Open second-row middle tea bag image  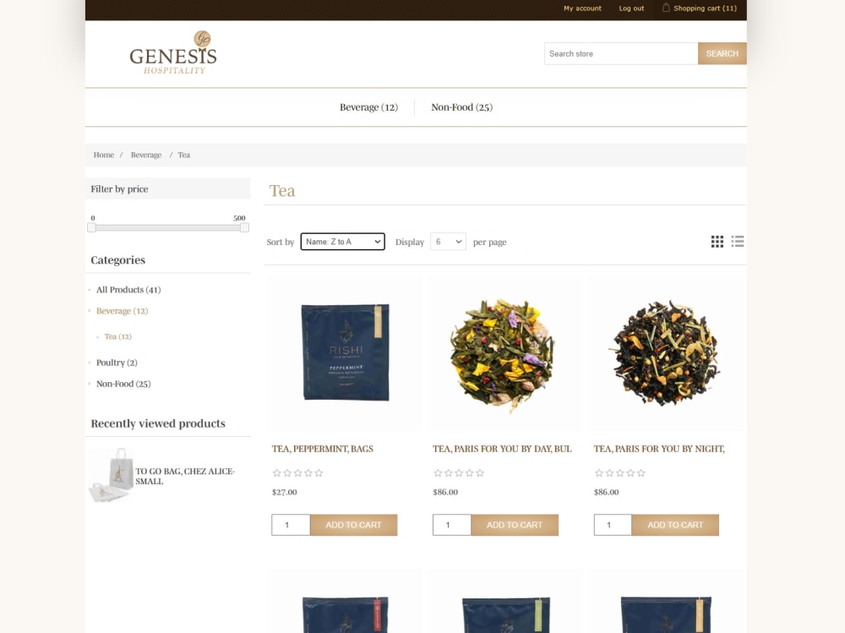(x=505, y=603)
